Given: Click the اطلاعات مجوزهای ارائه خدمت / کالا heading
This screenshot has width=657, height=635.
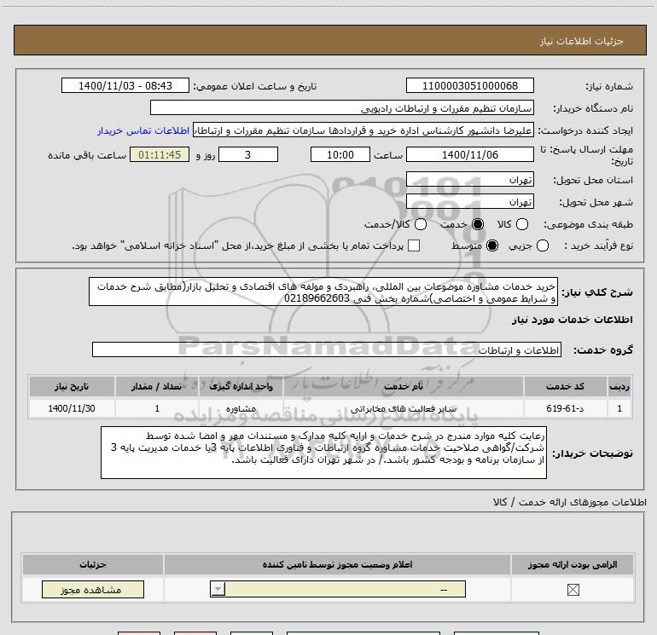Looking at the screenshot, I should [x=570, y=502].
